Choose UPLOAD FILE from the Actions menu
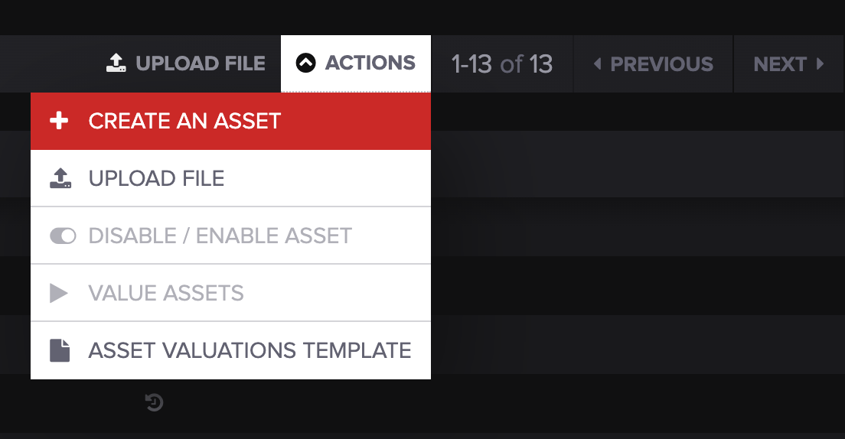845x439 pixels. point(157,178)
